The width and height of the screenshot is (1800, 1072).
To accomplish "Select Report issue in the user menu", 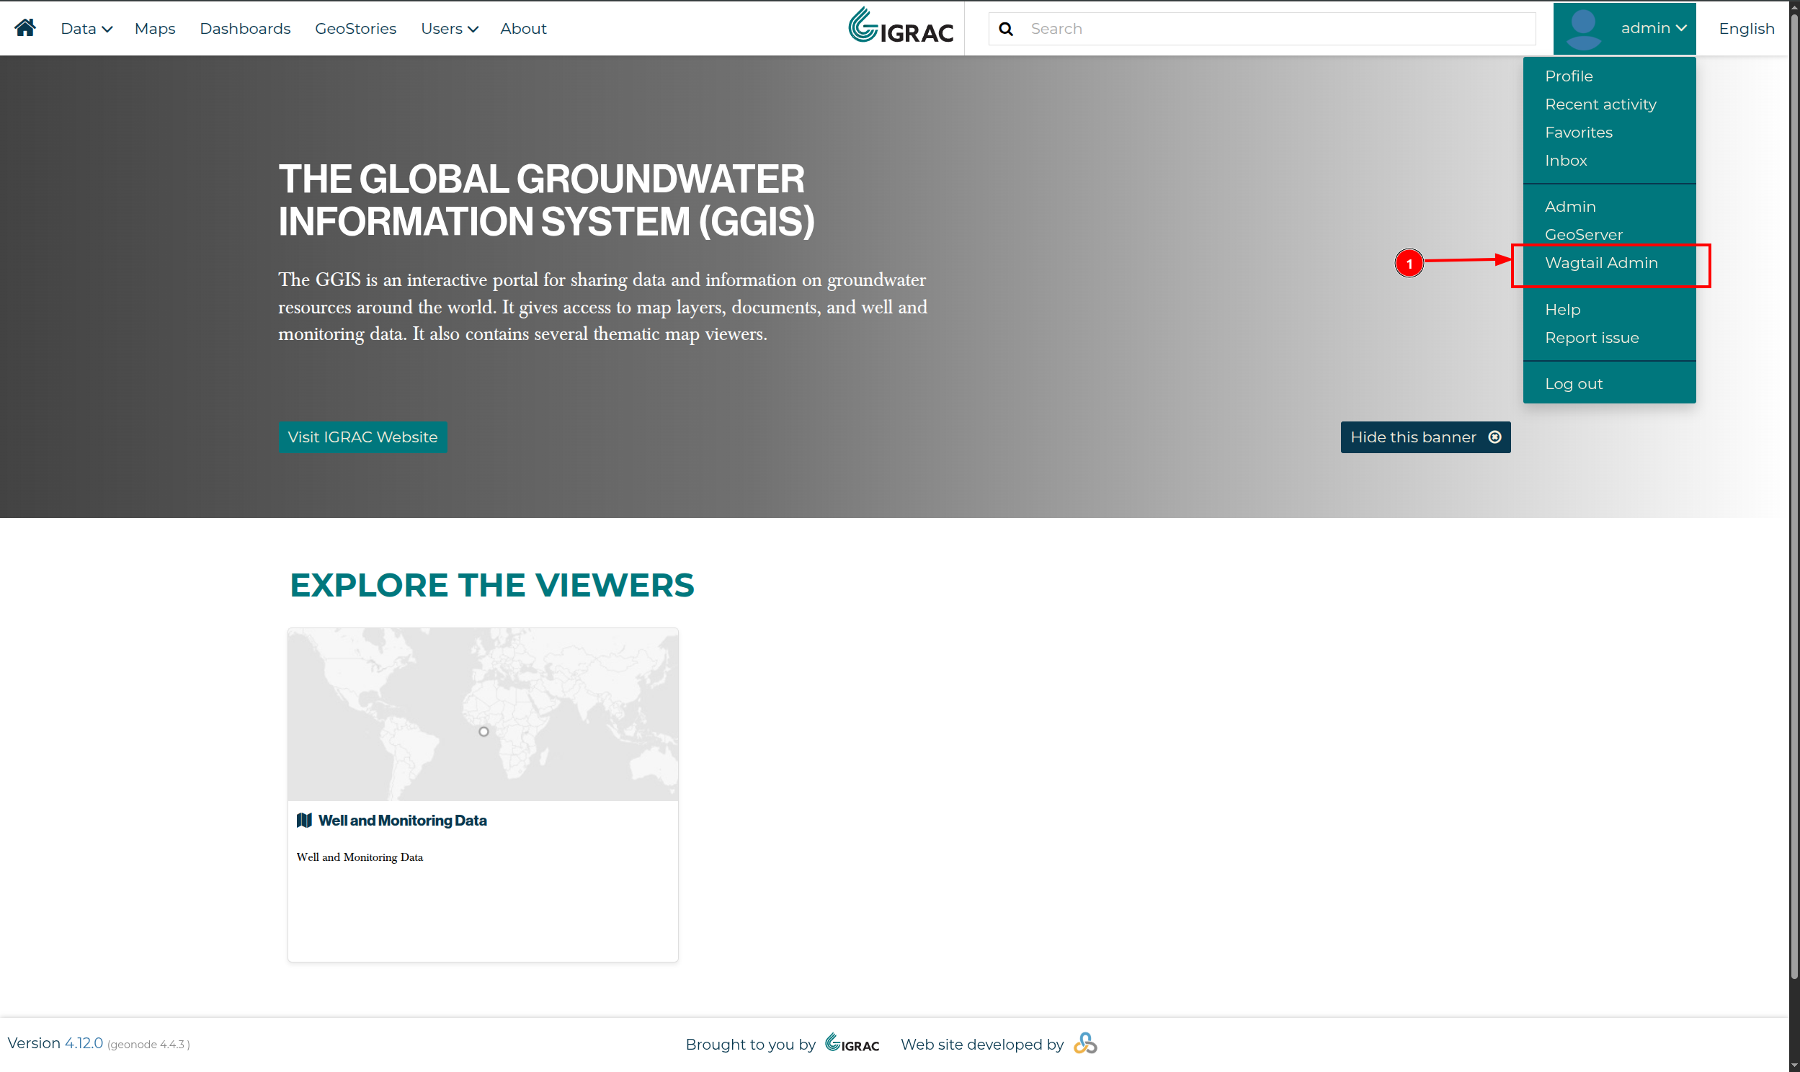I will coord(1592,337).
